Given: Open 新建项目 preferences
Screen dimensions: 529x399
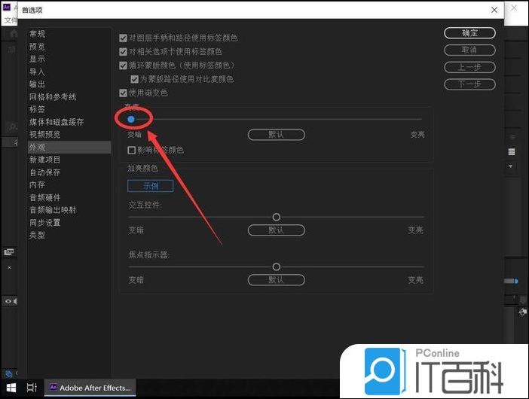Looking at the screenshot, I should click(45, 160).
